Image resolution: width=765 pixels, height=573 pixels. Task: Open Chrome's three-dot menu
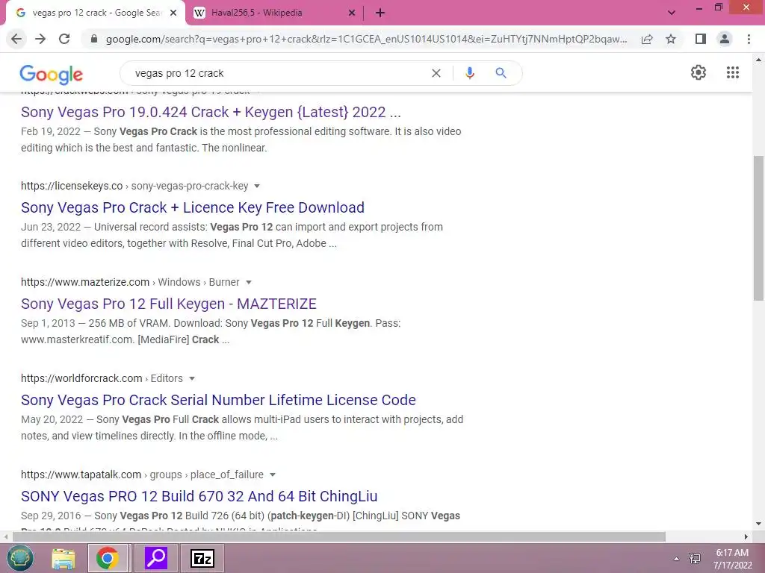(x=749, y=39)
